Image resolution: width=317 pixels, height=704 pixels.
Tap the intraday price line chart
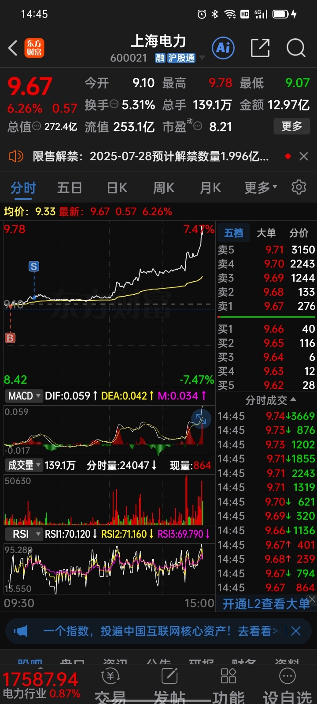click(109, 304)
